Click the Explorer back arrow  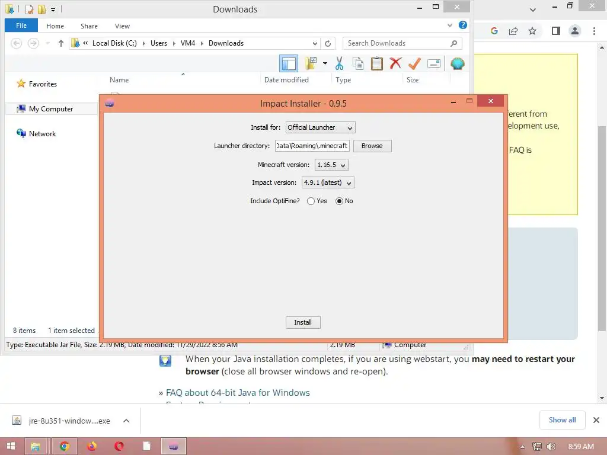pos(16,43)
